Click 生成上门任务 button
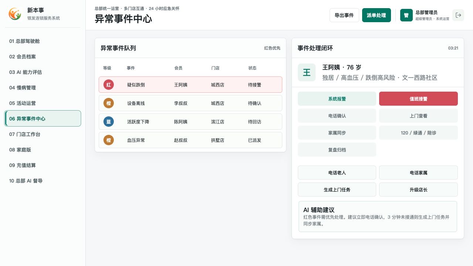 [337, 190]
